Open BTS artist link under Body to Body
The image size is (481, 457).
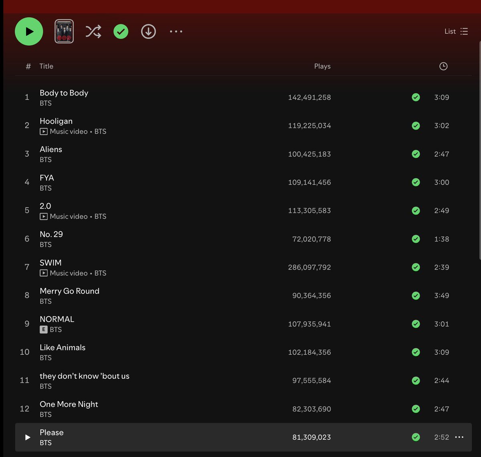click(46, 103)
